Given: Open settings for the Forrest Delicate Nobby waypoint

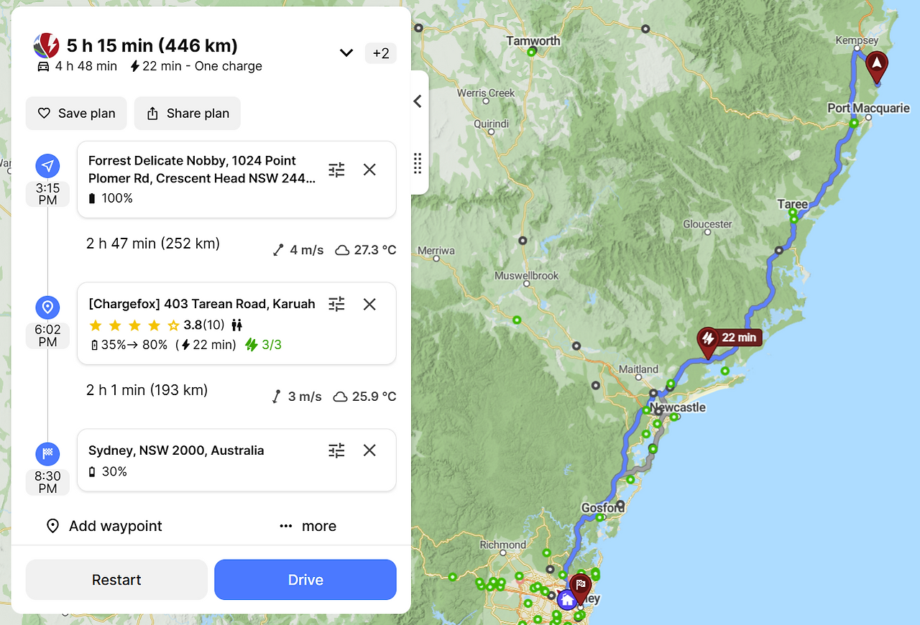Looking at the screenshot, I should [x=336, y=170].
